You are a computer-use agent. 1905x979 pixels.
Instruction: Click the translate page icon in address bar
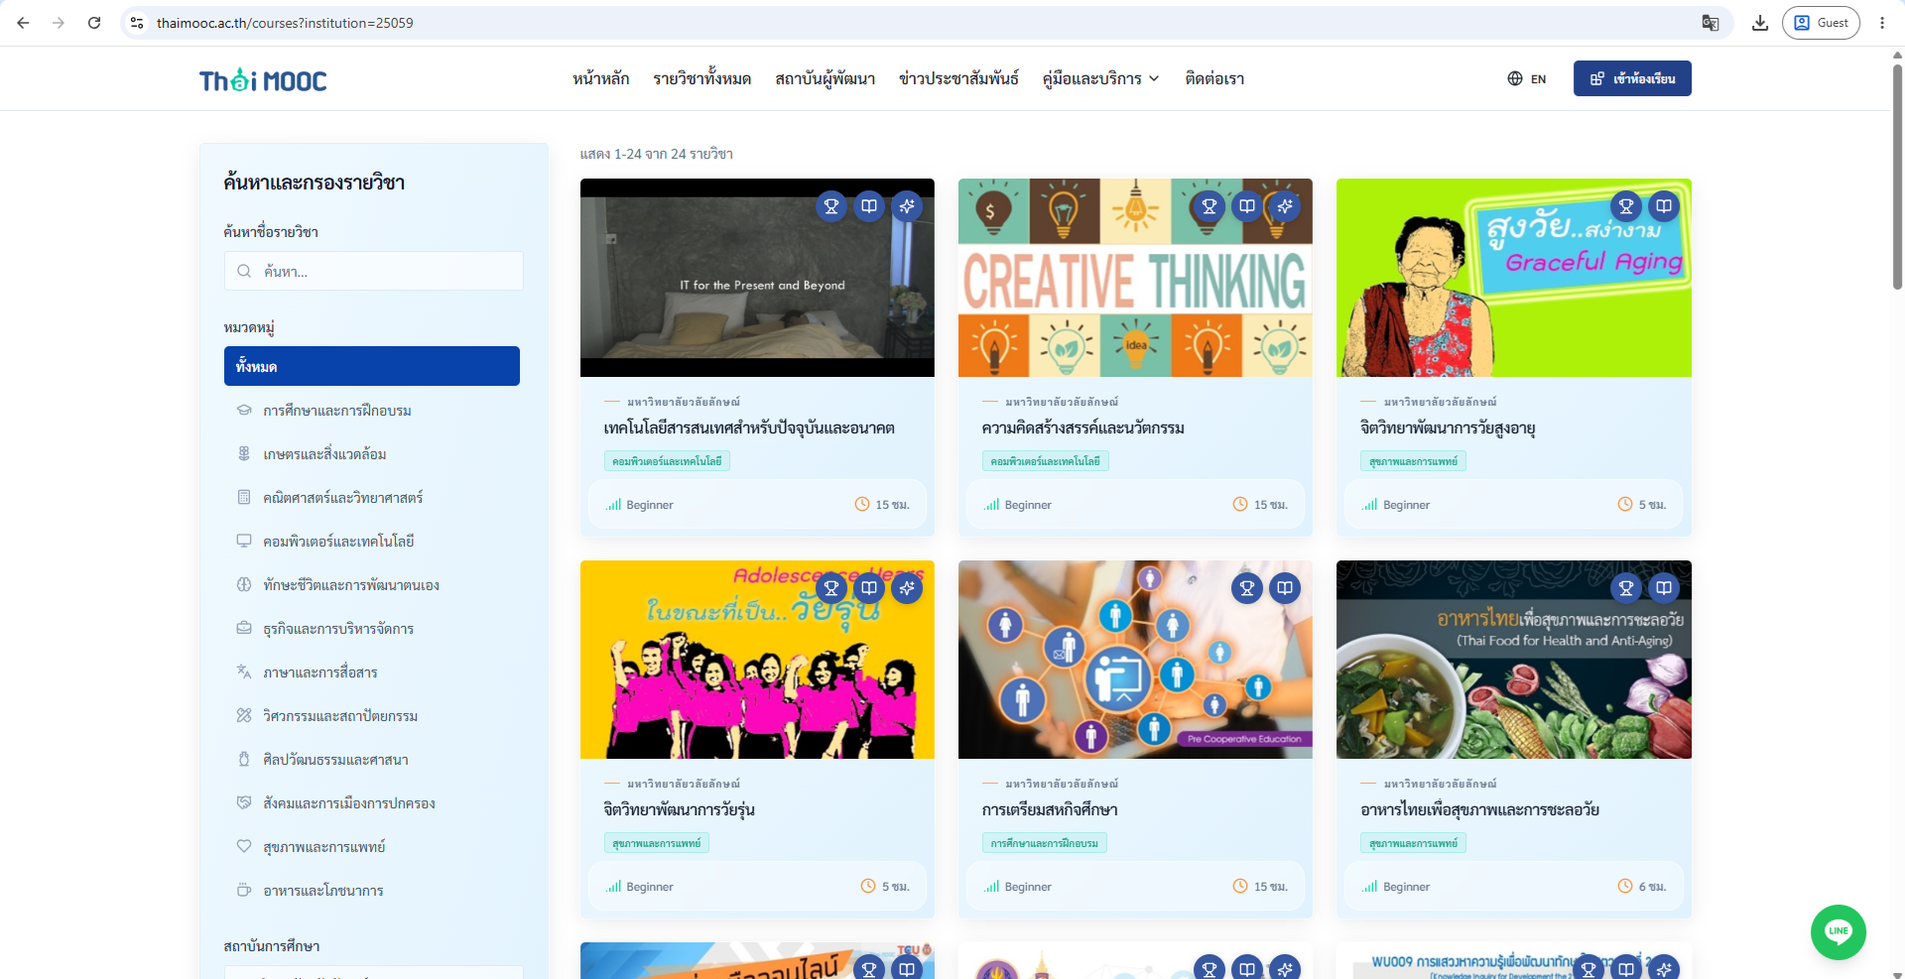pyautogui.click(x=1711, y=23)
